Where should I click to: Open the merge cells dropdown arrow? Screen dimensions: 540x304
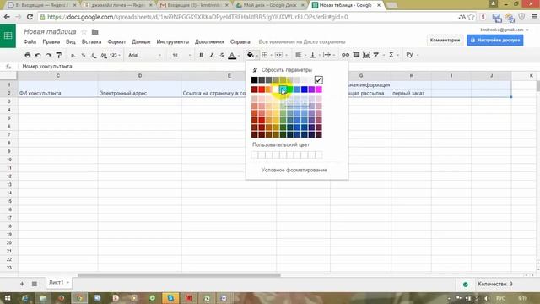[x=286, y=55]
